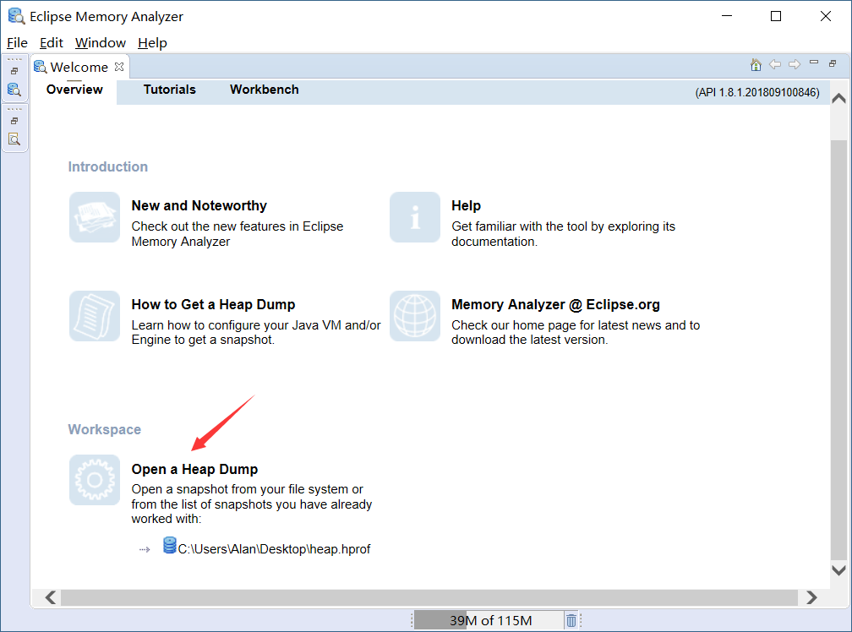Click the horizontal scrollbar thumb

coord(429,597)
